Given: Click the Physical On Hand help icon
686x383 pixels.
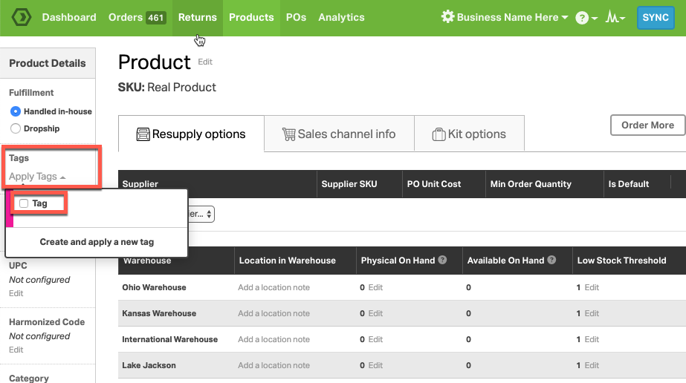Looking at the screenshot, I should coord(442,260).
